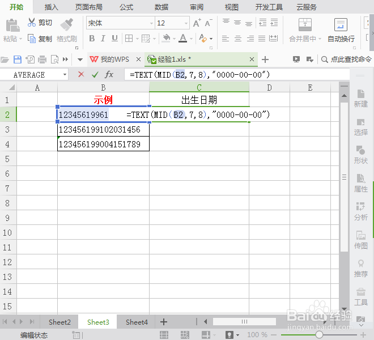
Task: Add a new sheet with plus
Action: [164, 322]
